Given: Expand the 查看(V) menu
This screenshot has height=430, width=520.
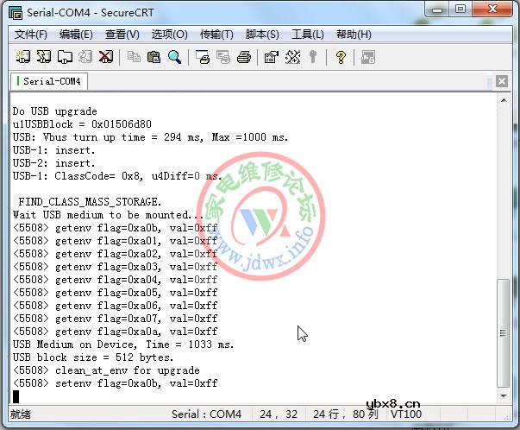Looking at the screenshot, I should (122, 35).
